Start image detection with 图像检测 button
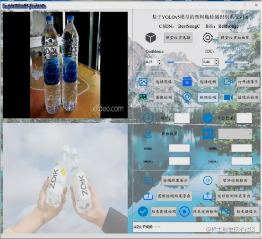 click(164, 97)
